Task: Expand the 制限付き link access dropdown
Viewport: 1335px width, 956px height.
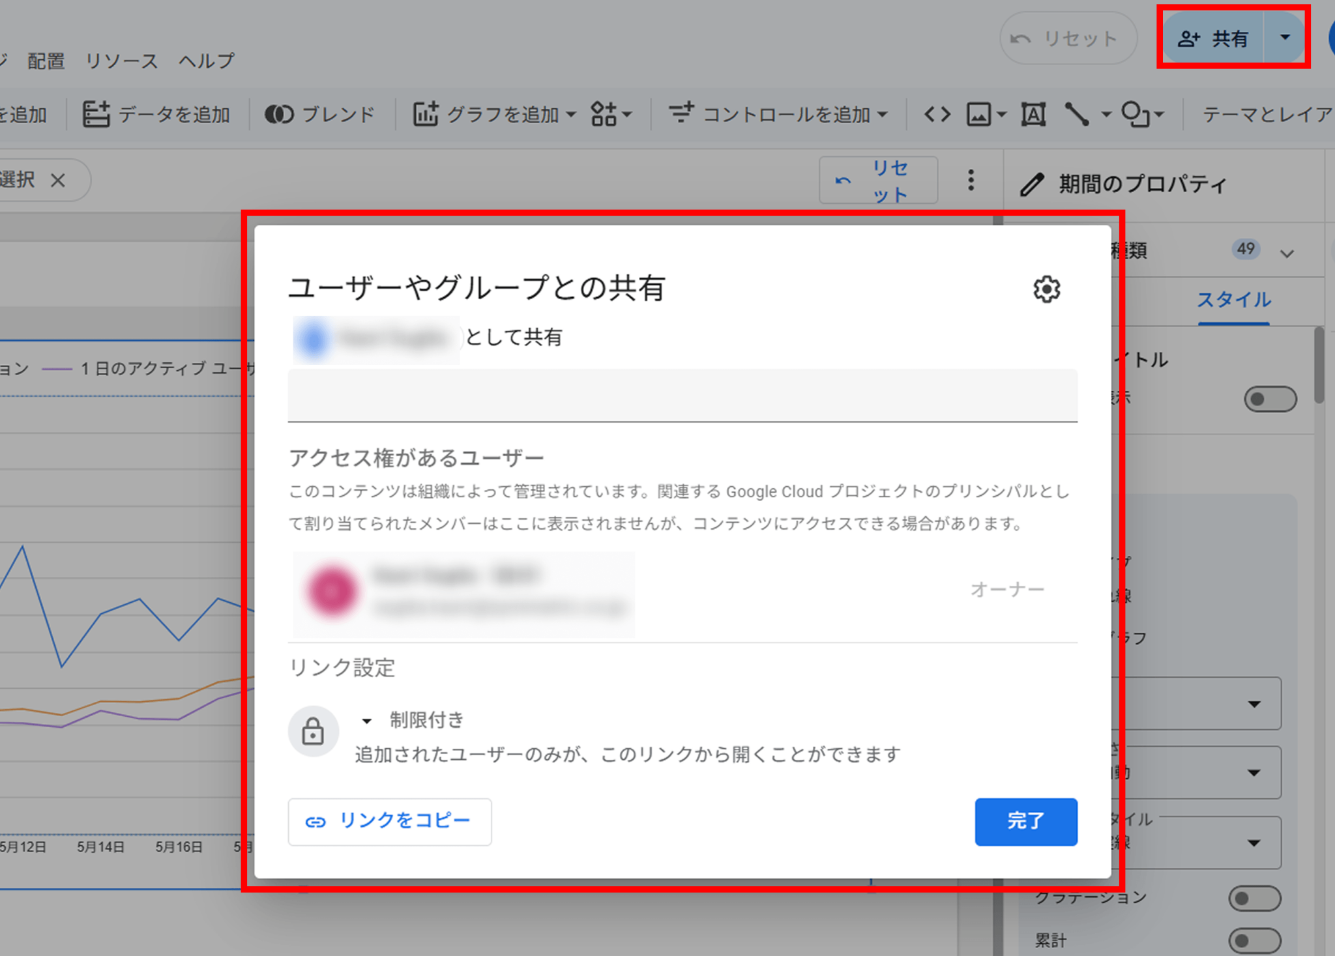Action: tap(366, 721)
